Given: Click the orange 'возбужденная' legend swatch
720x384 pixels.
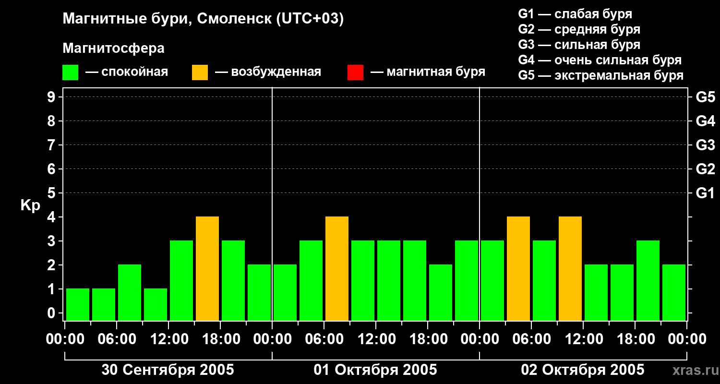Looking at the screenshot, I should click(200, 72).
